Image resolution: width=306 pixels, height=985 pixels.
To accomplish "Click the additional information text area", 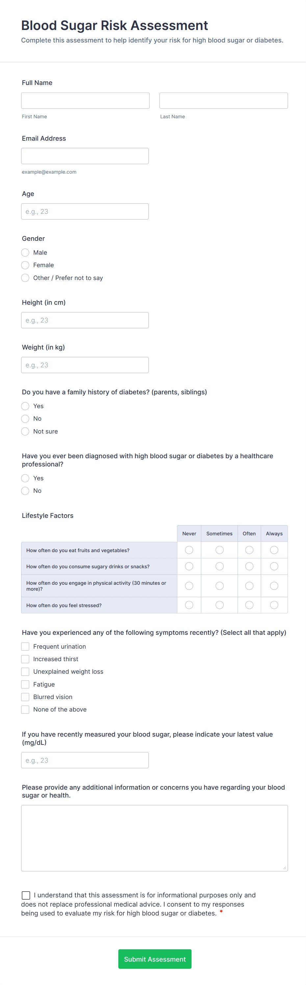I will coord(154,837).
